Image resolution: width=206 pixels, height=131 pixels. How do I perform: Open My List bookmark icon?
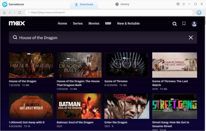point(184,24)
